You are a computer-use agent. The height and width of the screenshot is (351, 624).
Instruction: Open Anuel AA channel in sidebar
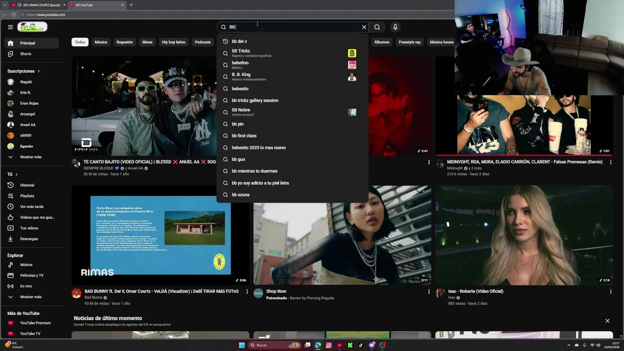coord(31,125)
